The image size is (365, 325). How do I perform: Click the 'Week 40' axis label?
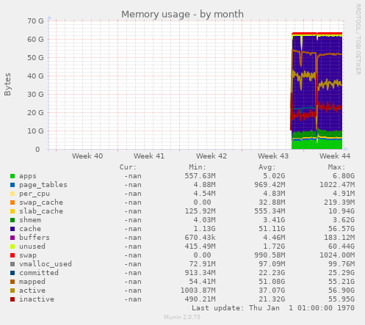point(87,156)
